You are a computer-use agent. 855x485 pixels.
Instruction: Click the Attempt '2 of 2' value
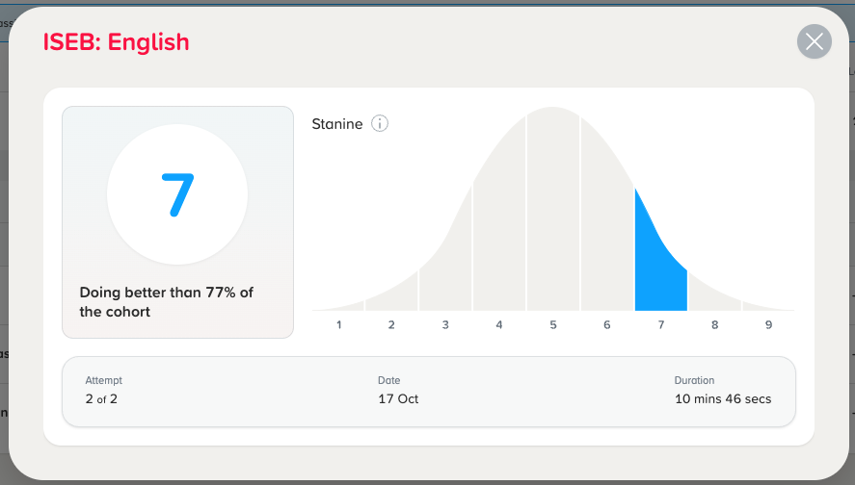(101, 399)
